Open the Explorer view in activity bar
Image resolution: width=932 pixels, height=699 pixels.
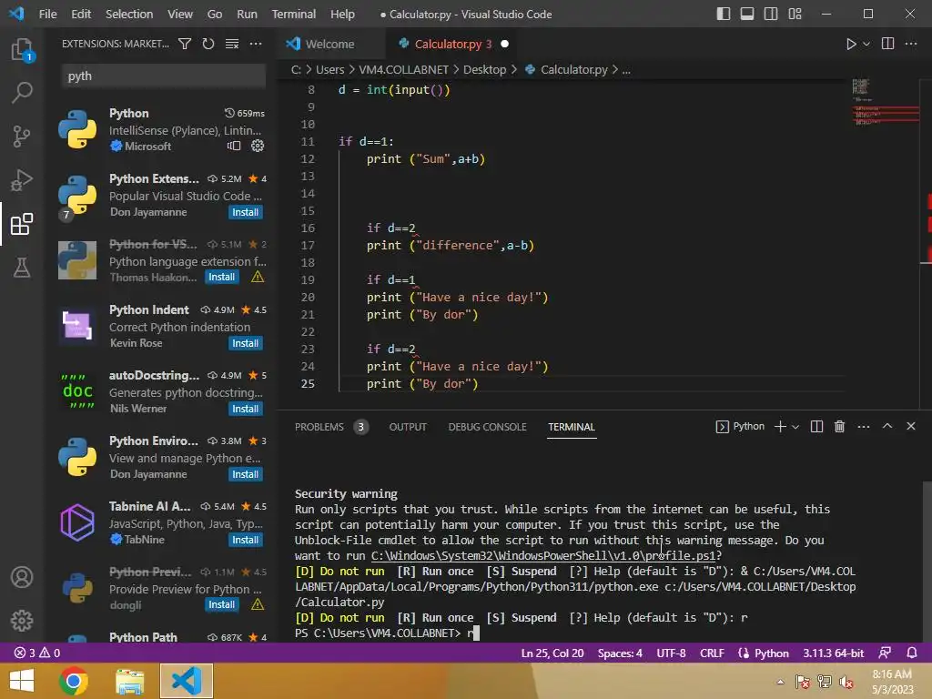[22, 49]
